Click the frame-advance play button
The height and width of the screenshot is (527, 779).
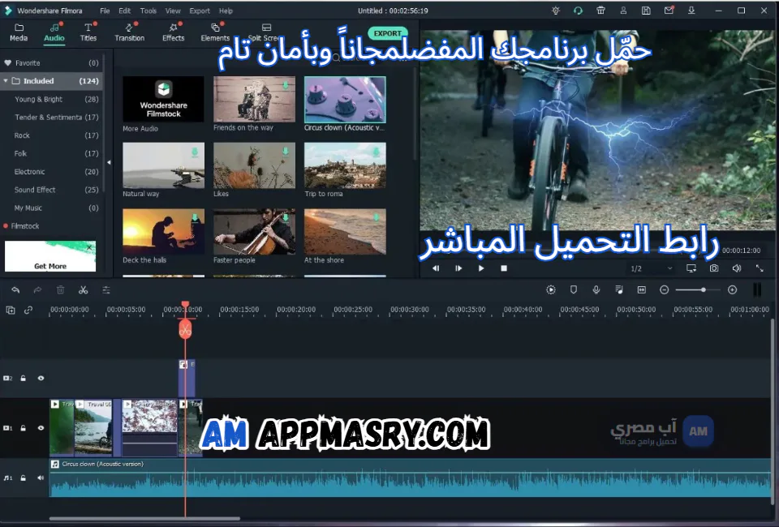pos(458,268)
